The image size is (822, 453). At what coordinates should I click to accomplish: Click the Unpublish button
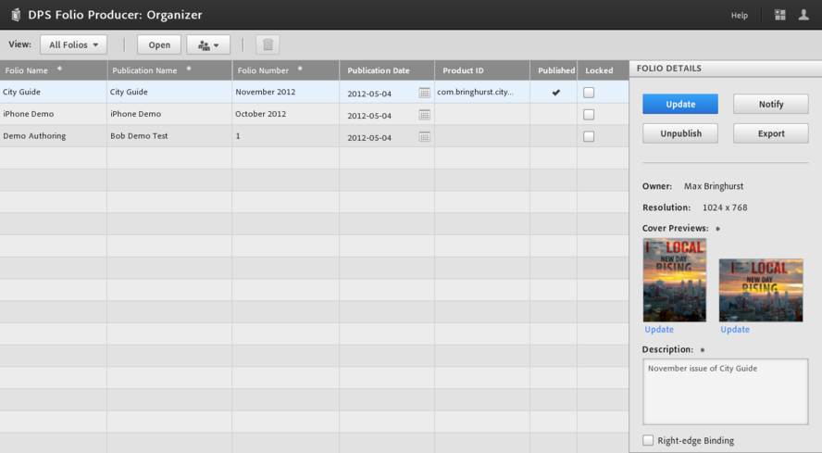[680, 133]
